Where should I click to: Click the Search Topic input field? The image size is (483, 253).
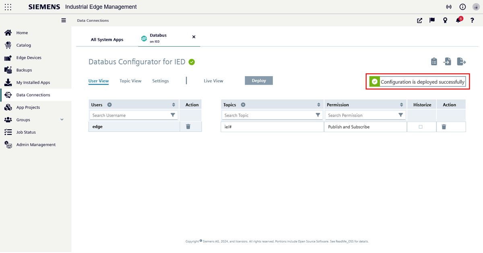click(268, 115)
